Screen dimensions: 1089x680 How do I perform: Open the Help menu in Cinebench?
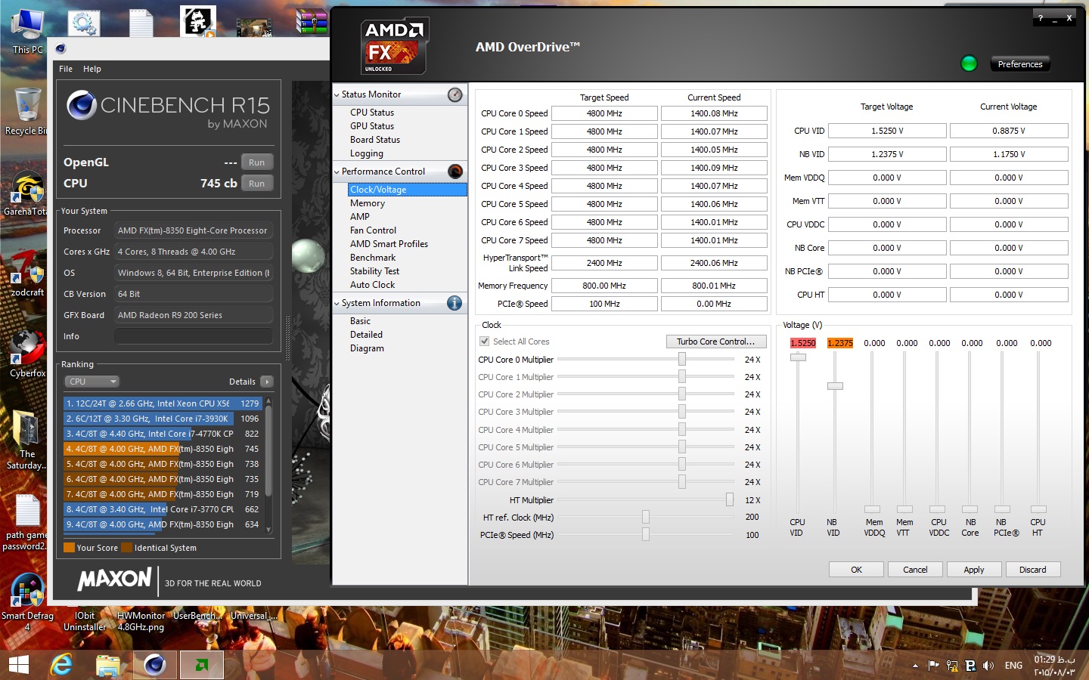click(x=92, y=69)
